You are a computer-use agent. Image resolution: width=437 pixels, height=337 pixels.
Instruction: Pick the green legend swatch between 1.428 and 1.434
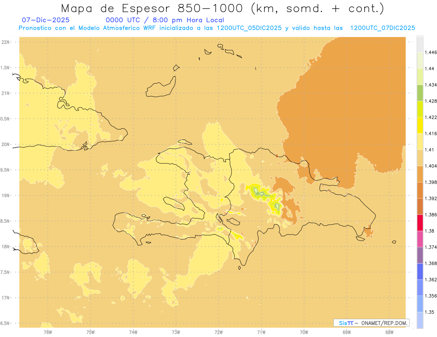420,93
